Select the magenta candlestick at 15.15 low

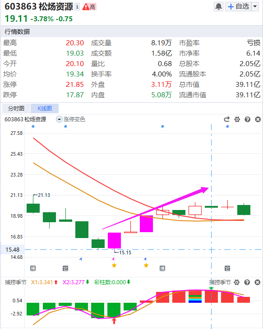point(114,240)
